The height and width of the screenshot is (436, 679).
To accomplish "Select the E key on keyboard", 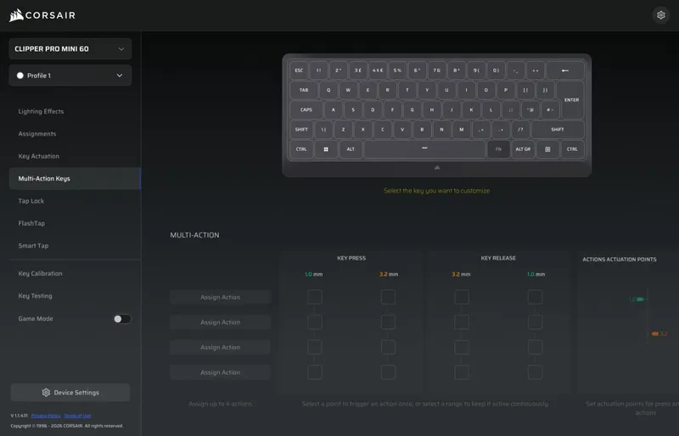I will pos(368,90).
